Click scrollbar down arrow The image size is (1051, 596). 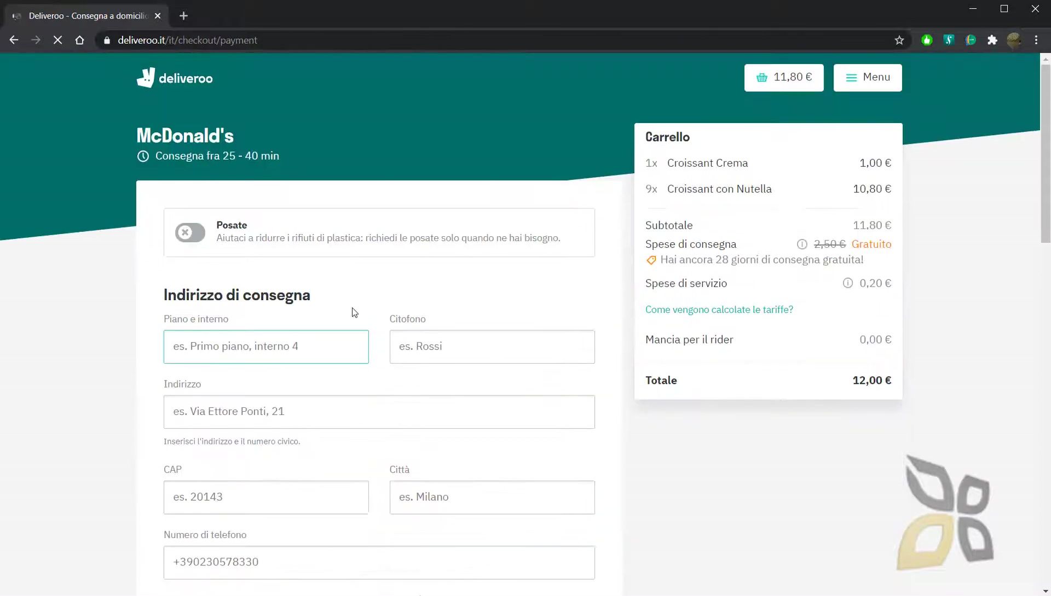tap(1045, 592)
